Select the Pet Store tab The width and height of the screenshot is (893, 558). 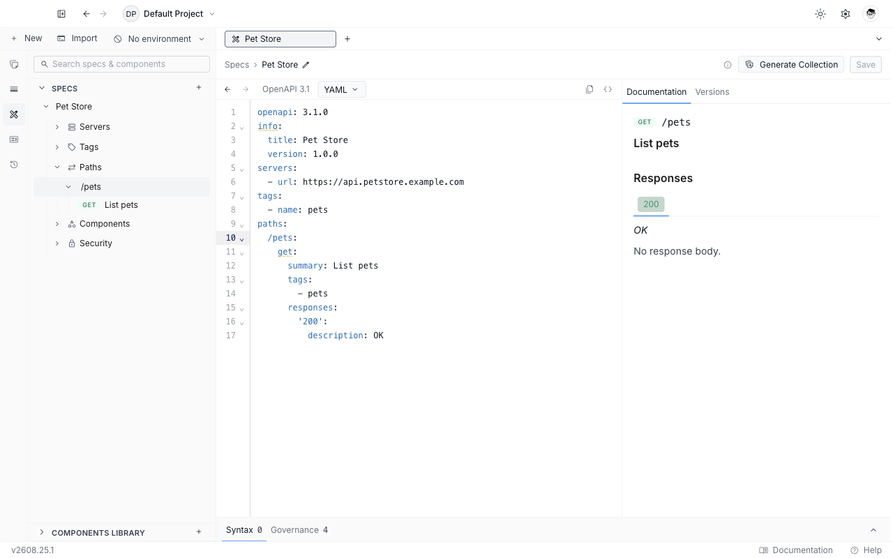click(280, 39)
